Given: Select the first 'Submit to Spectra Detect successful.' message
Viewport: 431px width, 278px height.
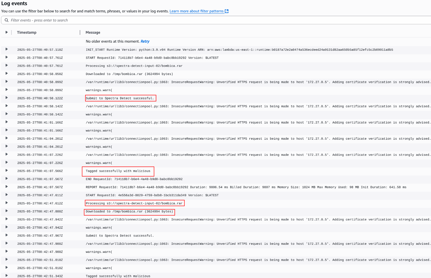Looking at the screenshot, I should pos(120,98).
